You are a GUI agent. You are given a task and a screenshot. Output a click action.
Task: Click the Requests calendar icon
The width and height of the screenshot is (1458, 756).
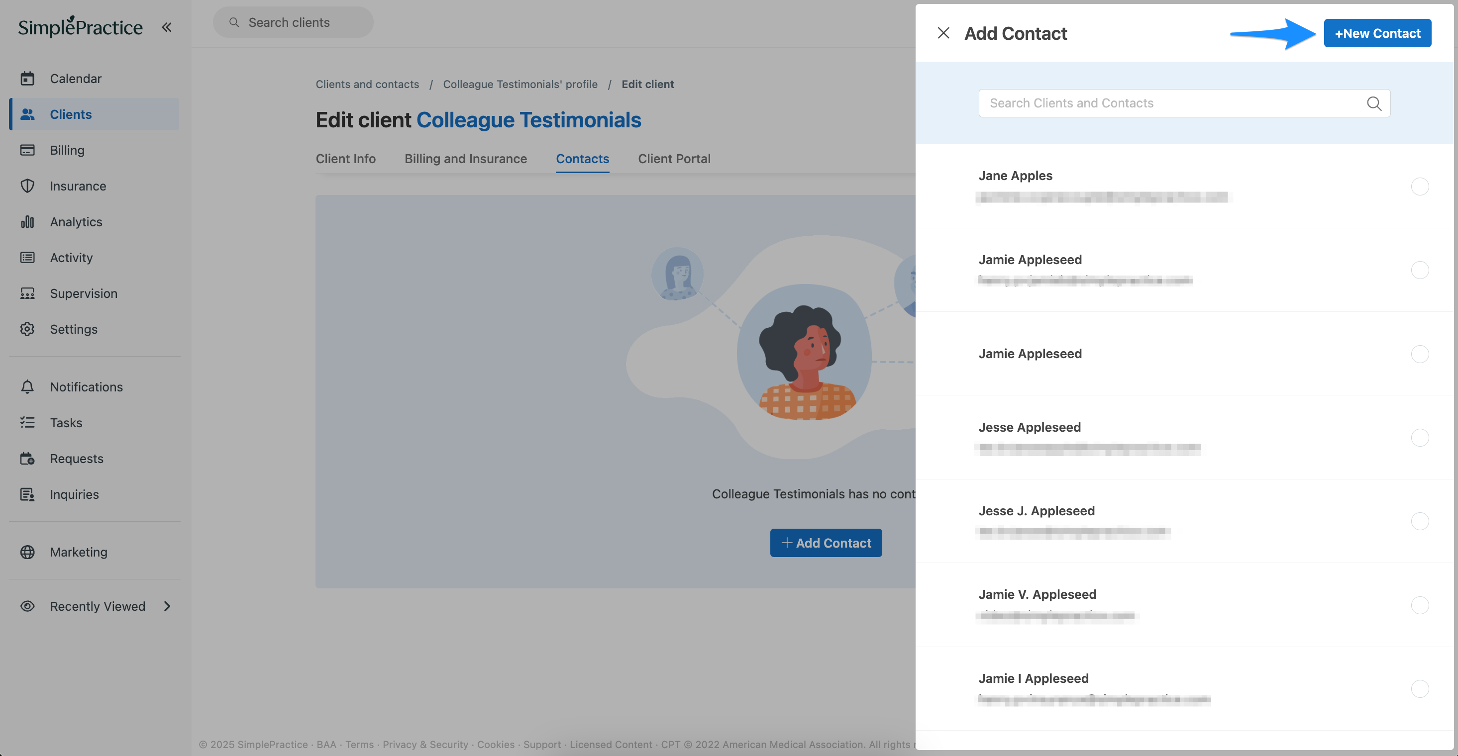pos(27,459)
